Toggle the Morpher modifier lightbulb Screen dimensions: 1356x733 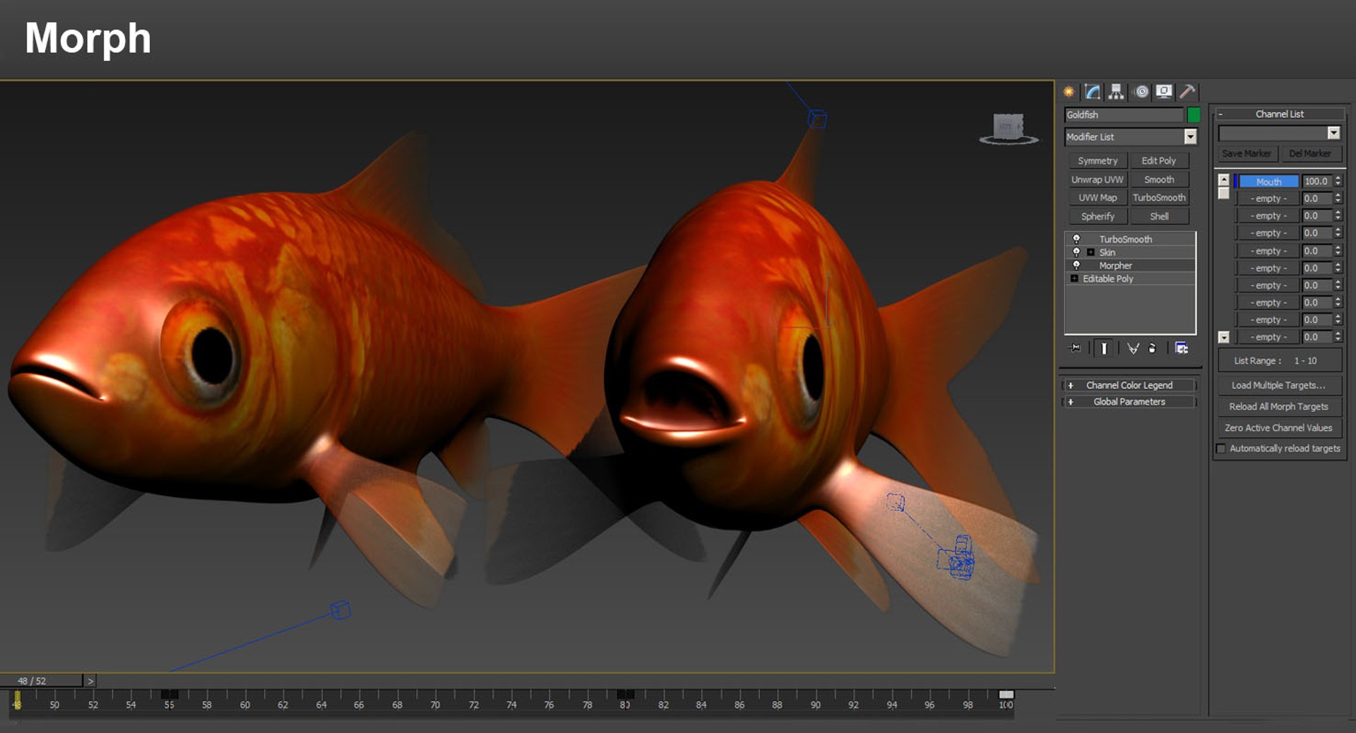click(1076, 266)
